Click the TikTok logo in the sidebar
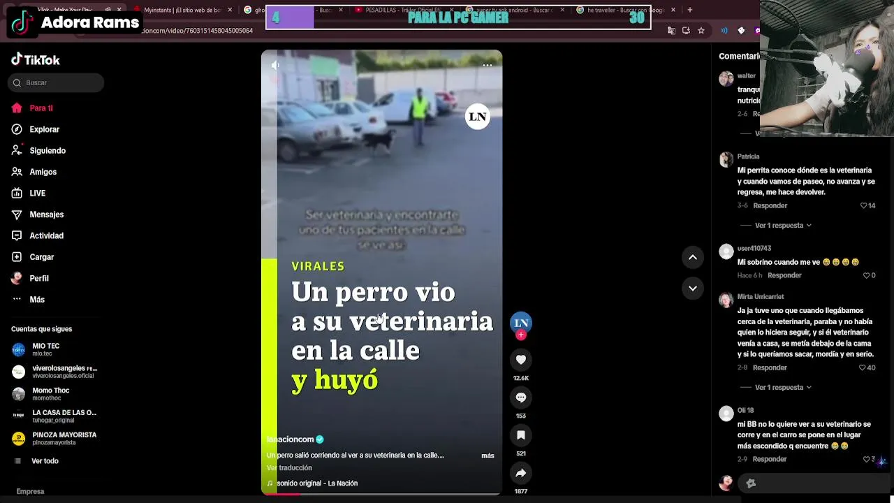894x503 pixels. [36, 60]
